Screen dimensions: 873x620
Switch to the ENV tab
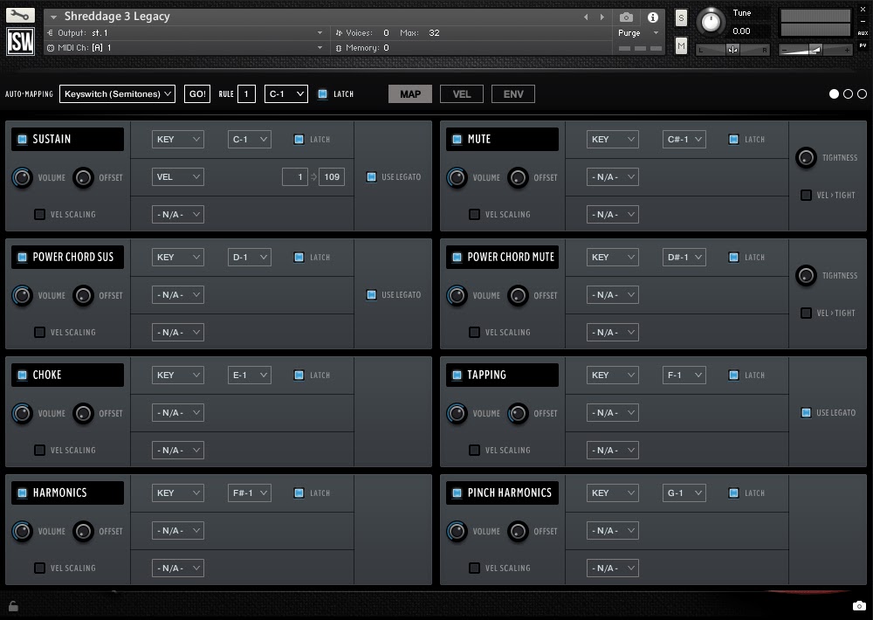[513, 94]
